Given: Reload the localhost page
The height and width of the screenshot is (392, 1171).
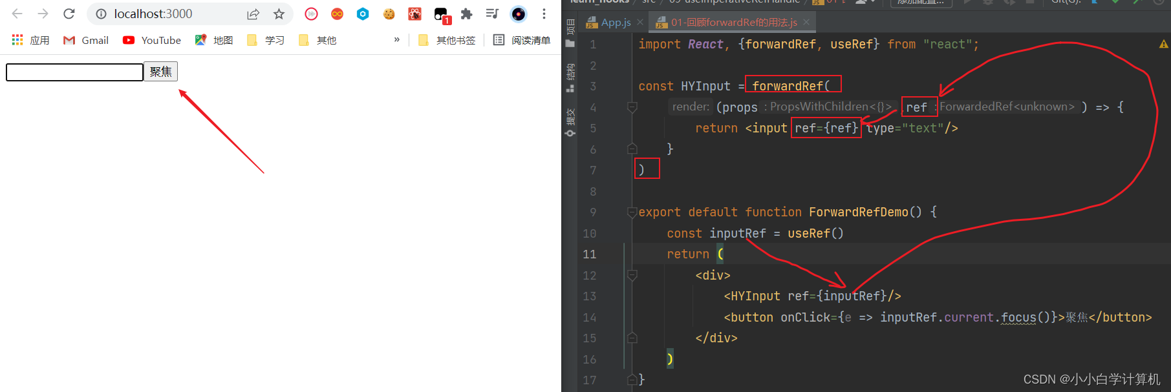Looking at the screenshot, I should 69,14.
